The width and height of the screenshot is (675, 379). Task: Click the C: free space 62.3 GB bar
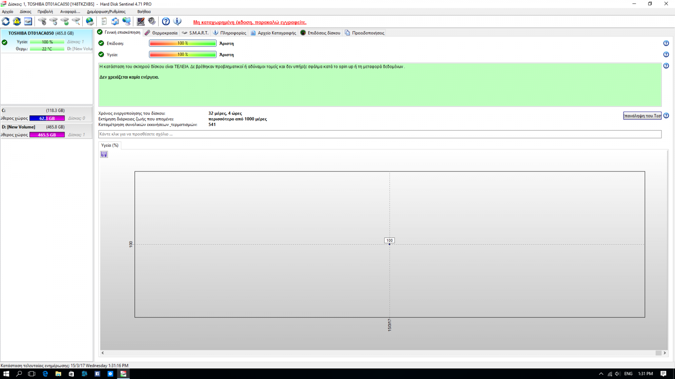(x=47, y=118)
